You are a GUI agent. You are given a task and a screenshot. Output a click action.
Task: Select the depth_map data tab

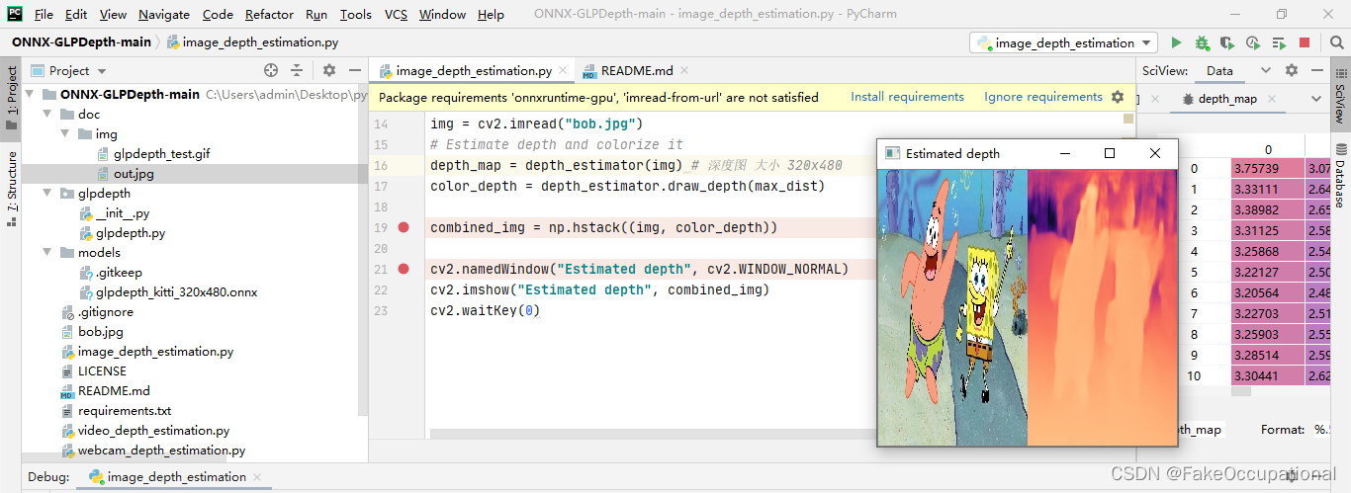click(1226, 99)
